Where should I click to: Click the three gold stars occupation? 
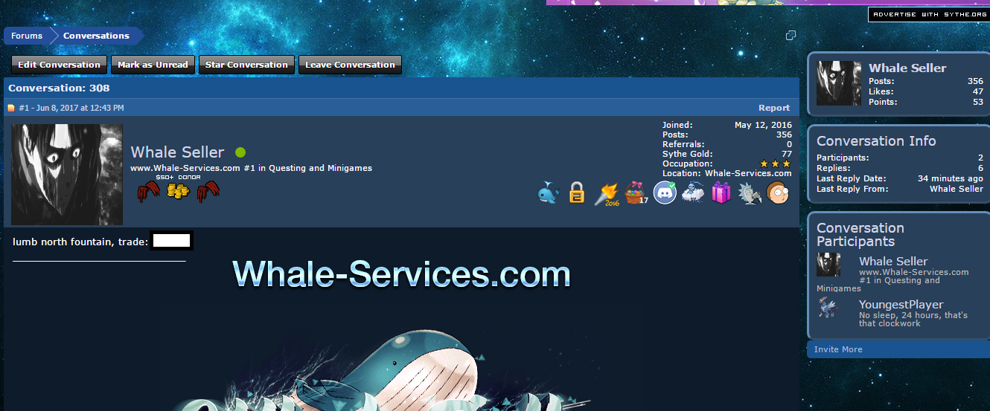[x=775, y=164]
